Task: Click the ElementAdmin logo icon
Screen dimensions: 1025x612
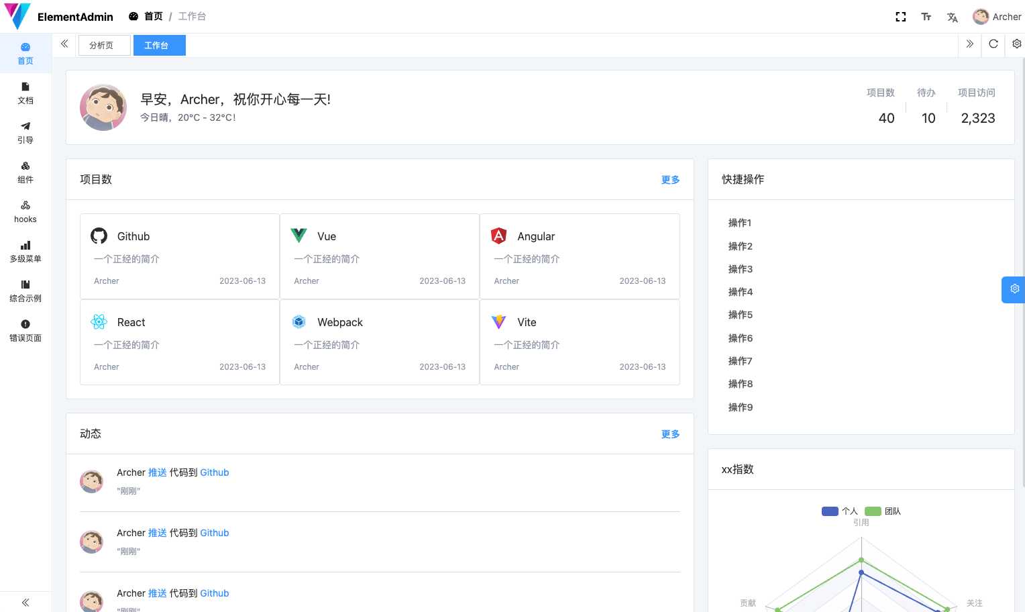Action: [17, 16]
